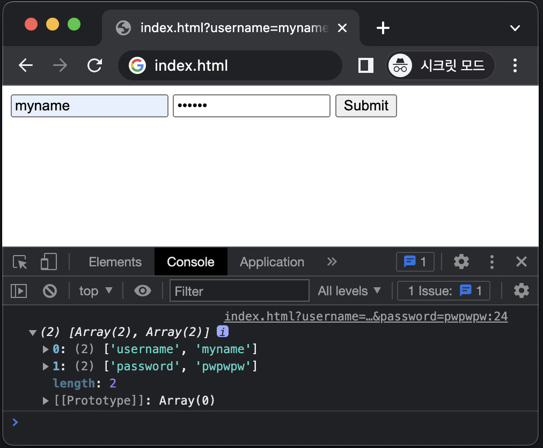Click the macOS yellow minimize button

[x=53, y=24]
